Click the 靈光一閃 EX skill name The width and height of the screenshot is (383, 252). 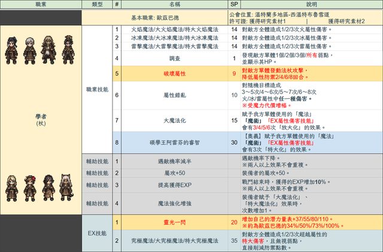pyautogui.click(x=173, y=222)
